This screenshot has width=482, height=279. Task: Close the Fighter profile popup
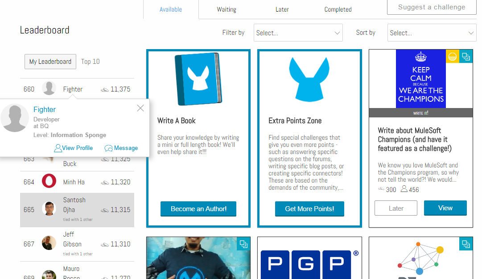click(x=140, y=108)
